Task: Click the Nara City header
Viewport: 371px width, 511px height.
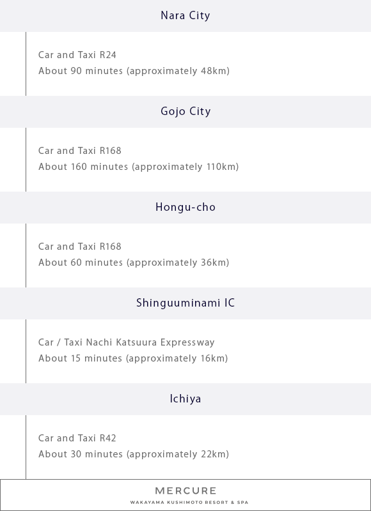Action: 185,15
